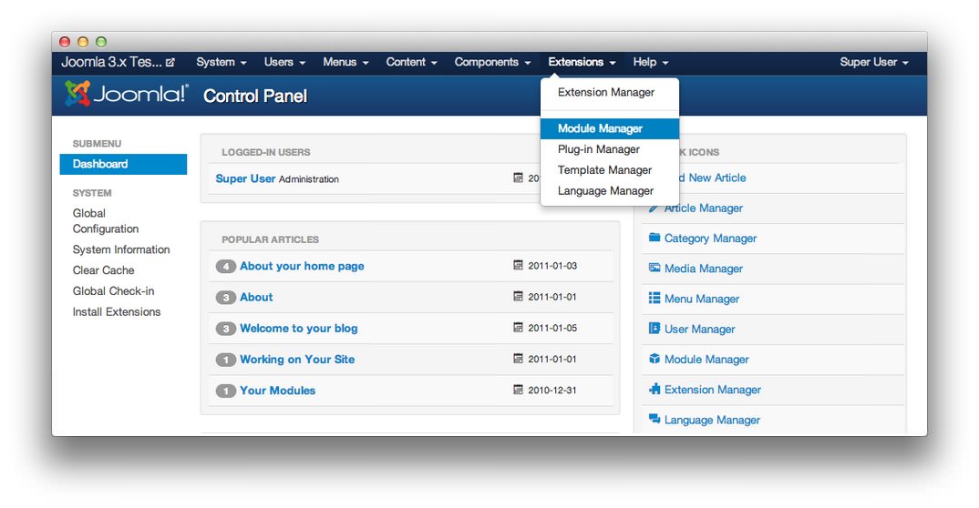Screen dimensions: 979x508
Task: Click the Media Manager picture icon
Action: pos(654,268)
